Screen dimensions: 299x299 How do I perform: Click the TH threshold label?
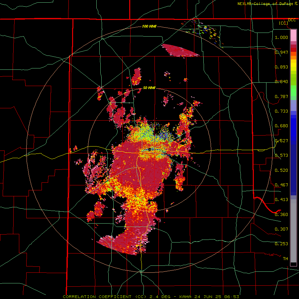tap(285, 258)
